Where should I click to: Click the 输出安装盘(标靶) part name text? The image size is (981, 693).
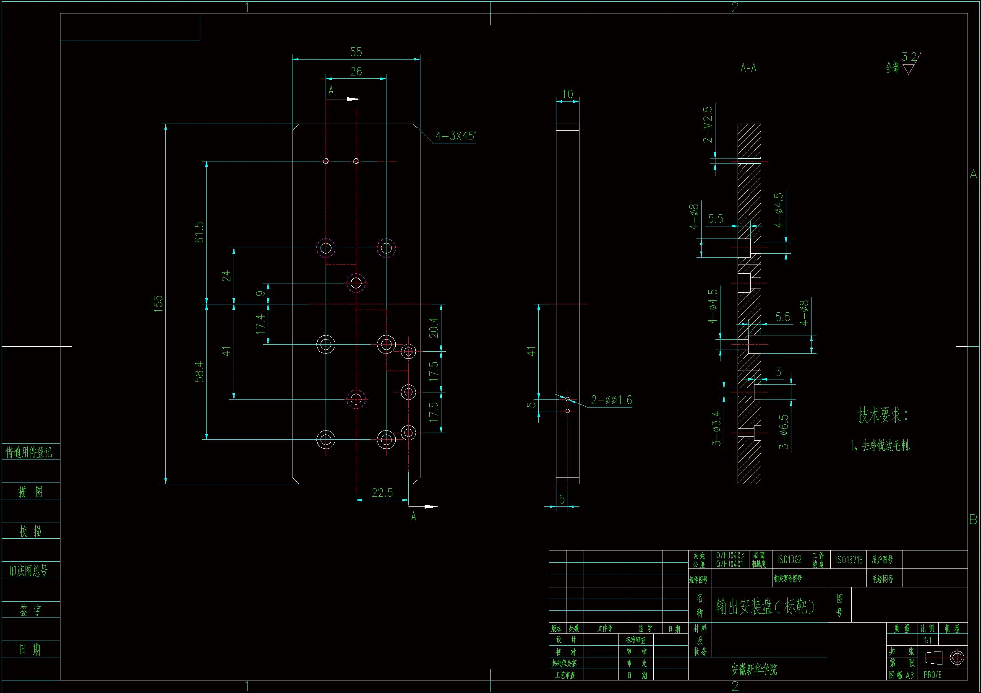[x=765, y=606]
